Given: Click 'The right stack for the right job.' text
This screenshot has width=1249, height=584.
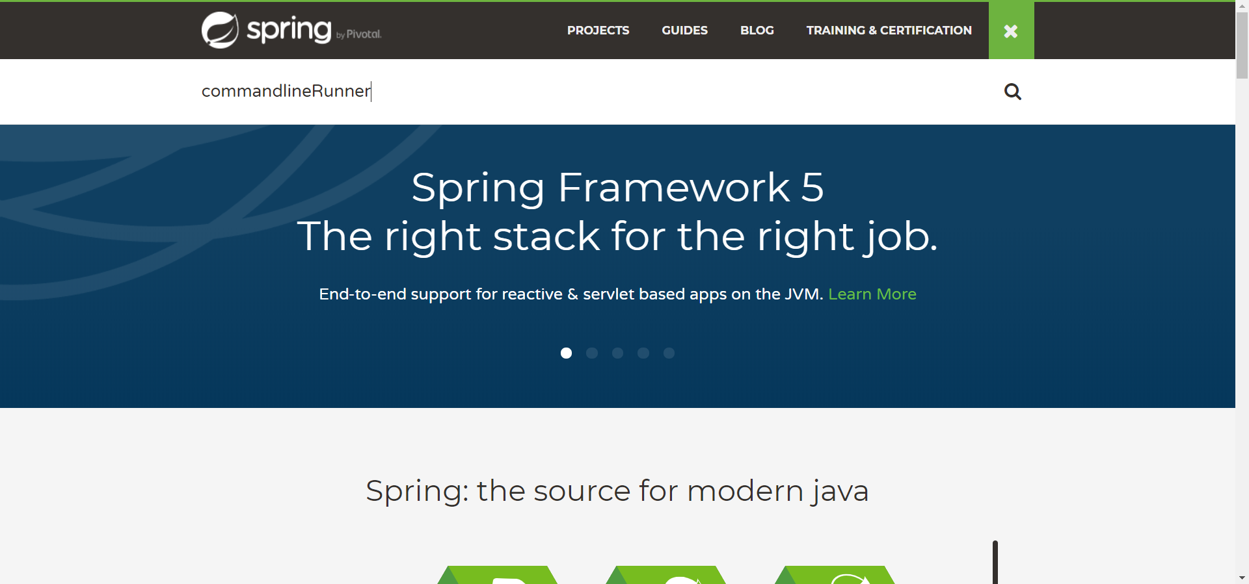Looking at the screenshot, I should click(617, 236).
